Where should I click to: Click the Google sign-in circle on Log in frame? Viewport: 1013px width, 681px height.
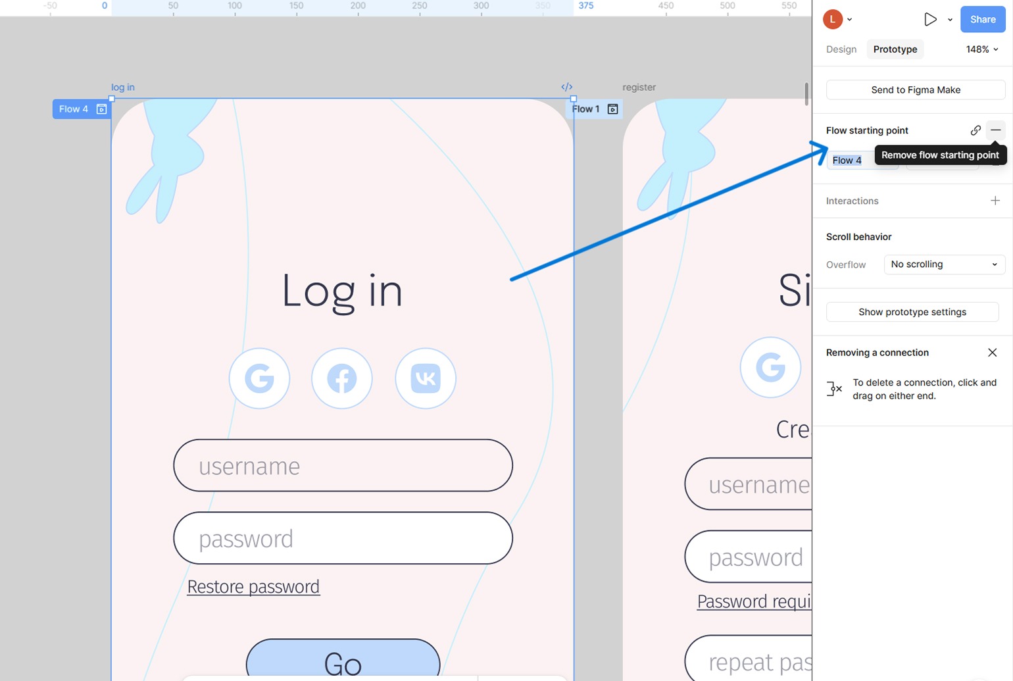[259, 378]
